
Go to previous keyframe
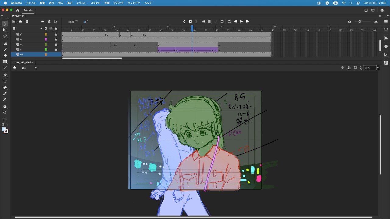point(184,22)
